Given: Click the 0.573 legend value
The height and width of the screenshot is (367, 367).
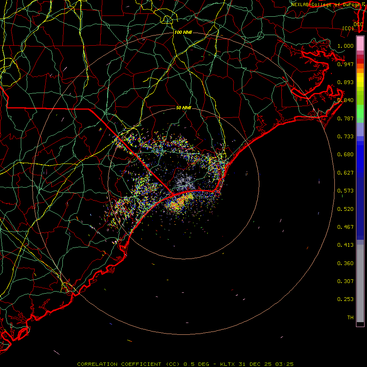Looking at the screenshot, I should [345, 191].
